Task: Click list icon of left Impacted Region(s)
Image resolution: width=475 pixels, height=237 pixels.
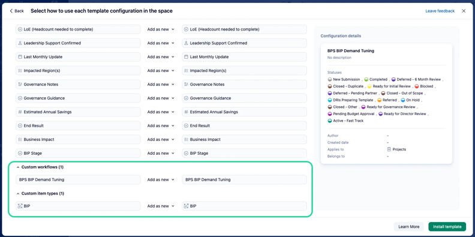Action: point(20,71)
